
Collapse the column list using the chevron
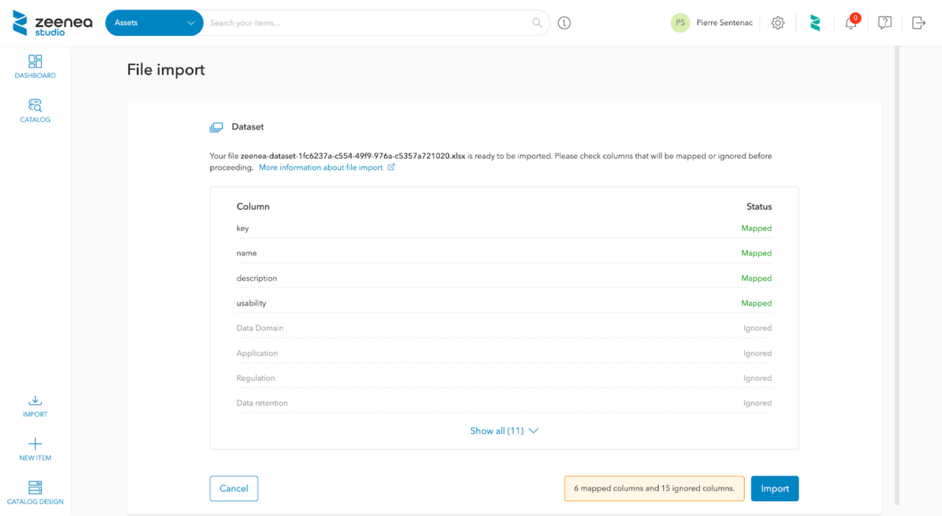(532, 431)
